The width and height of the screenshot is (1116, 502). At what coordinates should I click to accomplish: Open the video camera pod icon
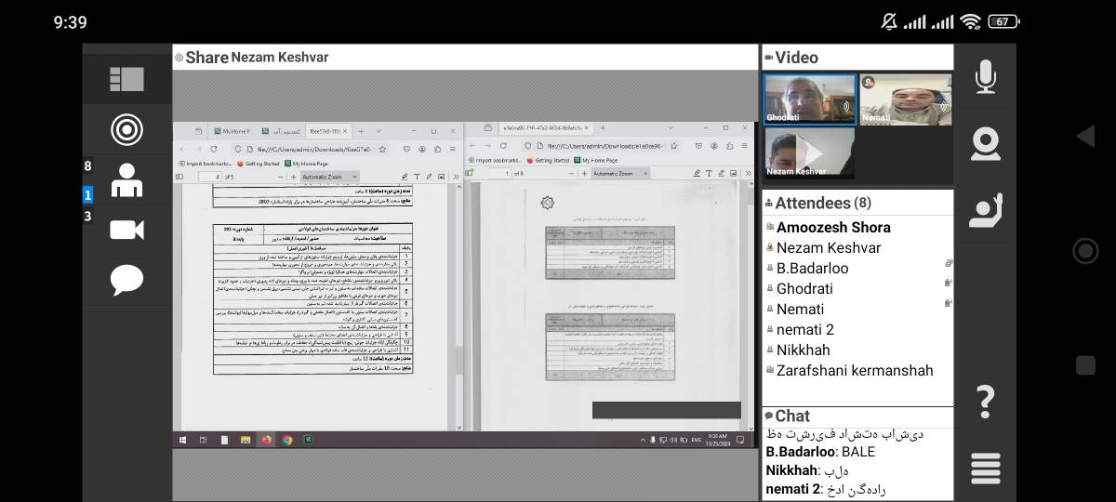[x=126, y=230]
